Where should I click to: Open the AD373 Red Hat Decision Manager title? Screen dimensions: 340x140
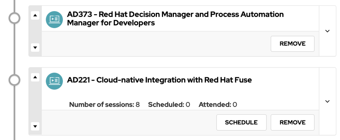pos(175,19)
